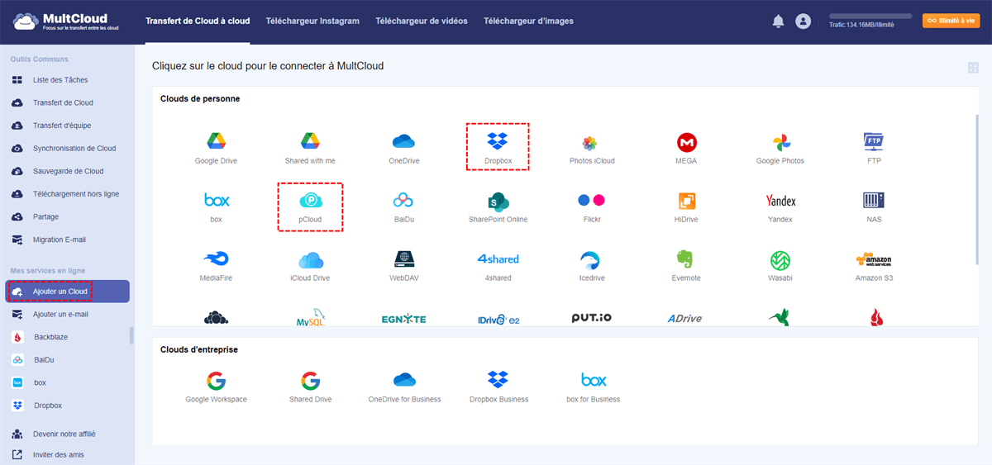Select the Flickr service

click(592, 206)
